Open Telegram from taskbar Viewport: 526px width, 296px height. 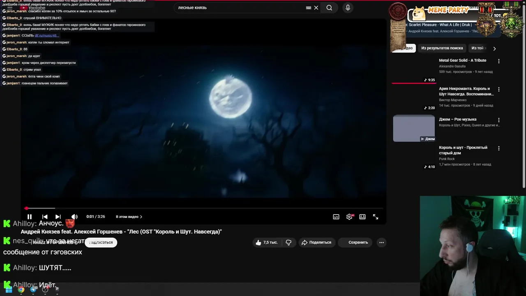[33, 289]
